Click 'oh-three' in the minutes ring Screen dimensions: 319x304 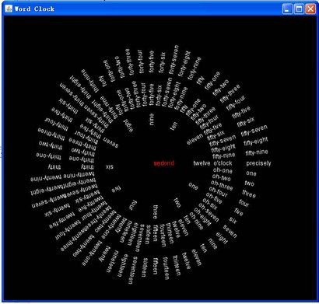pos(222,185)
